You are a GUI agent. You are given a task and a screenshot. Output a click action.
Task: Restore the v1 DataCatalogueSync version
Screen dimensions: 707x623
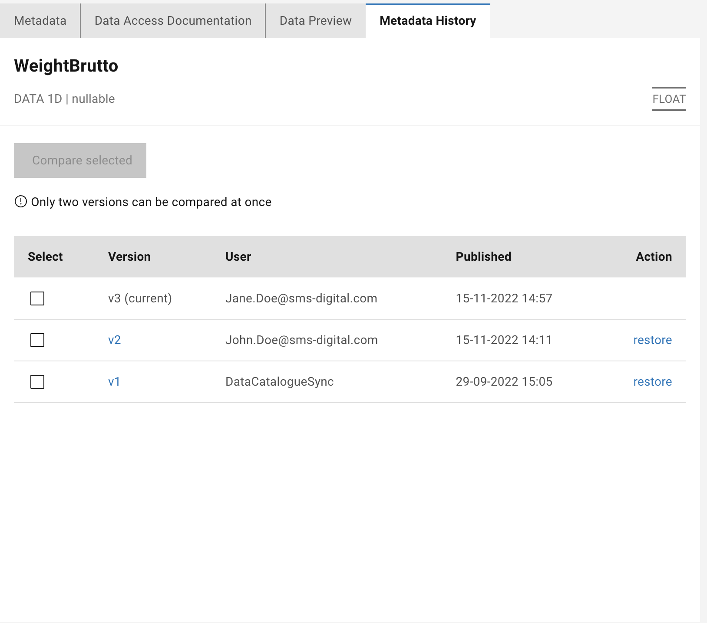tap(652, 382)
